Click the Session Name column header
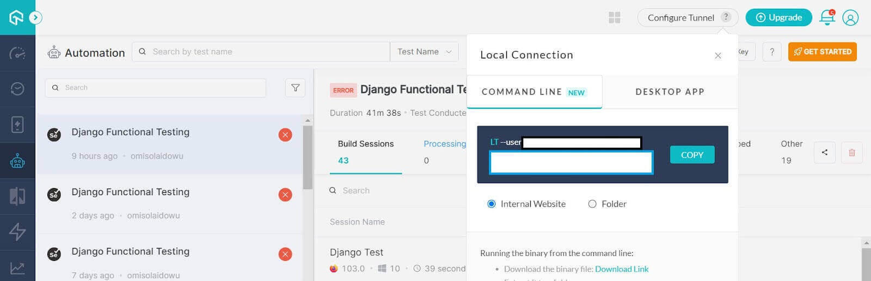Viewport: 871px width, 281px height. click(357, 222)
